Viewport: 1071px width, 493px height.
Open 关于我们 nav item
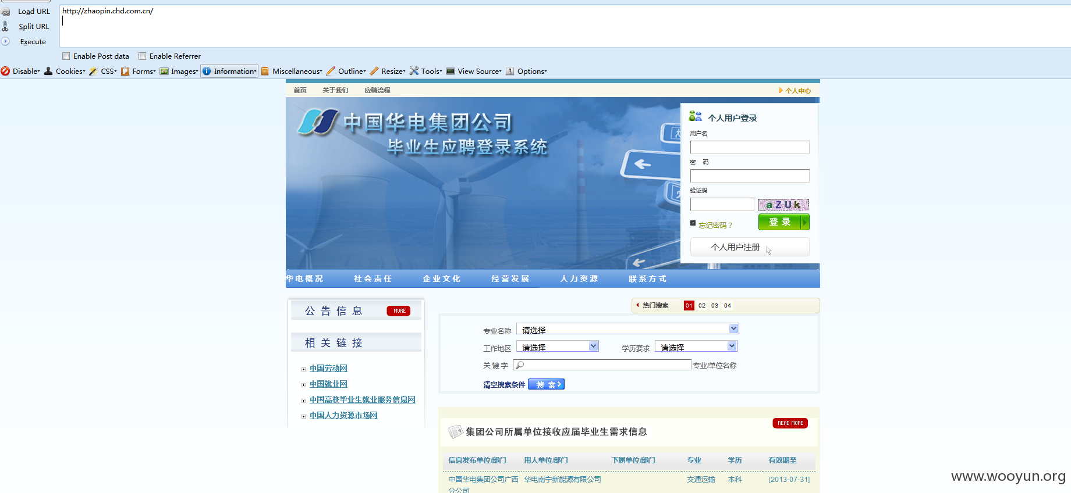coord(335,90)
